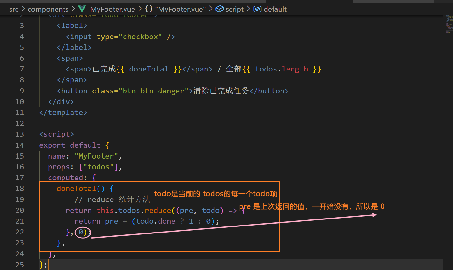Click the <label> opening tag

(72, 25)
